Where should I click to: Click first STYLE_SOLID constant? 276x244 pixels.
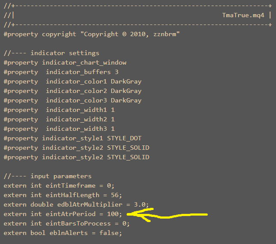point(128,148)
